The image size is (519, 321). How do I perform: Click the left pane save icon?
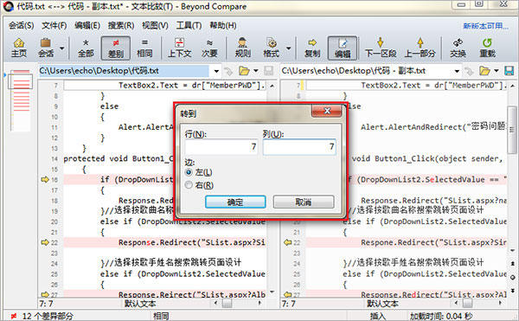pyautogui.click(x=268, y=71)
